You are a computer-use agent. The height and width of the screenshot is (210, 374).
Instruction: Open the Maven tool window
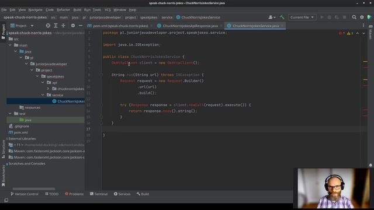tap(370, 33)
